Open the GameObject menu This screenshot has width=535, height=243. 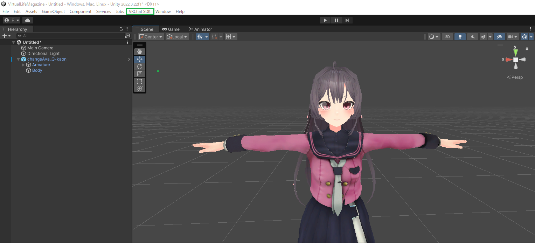click(x=53, y=12)
